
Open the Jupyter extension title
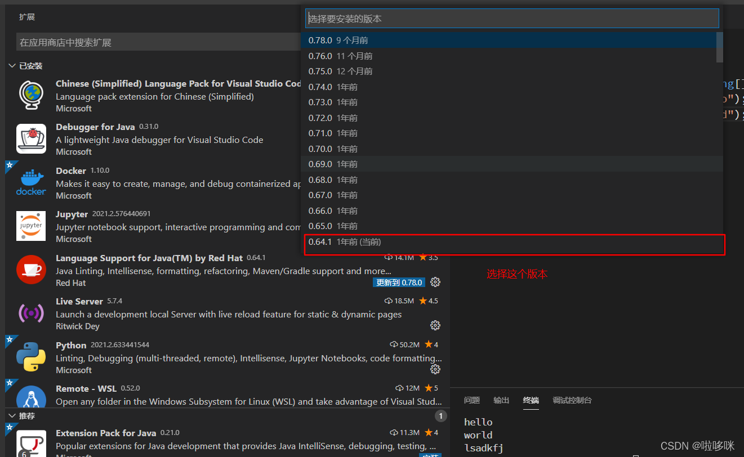click(x=72, y=214)
